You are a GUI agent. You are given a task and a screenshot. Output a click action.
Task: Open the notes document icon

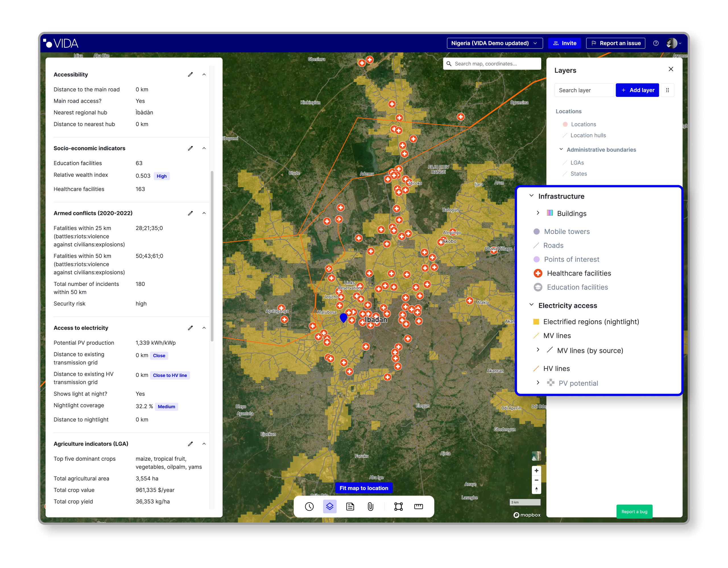(350, 506)
